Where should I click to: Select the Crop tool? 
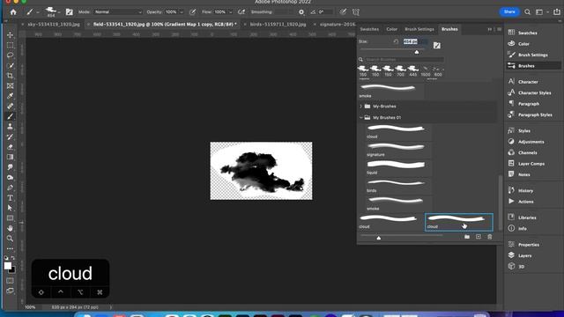[10, 76]
